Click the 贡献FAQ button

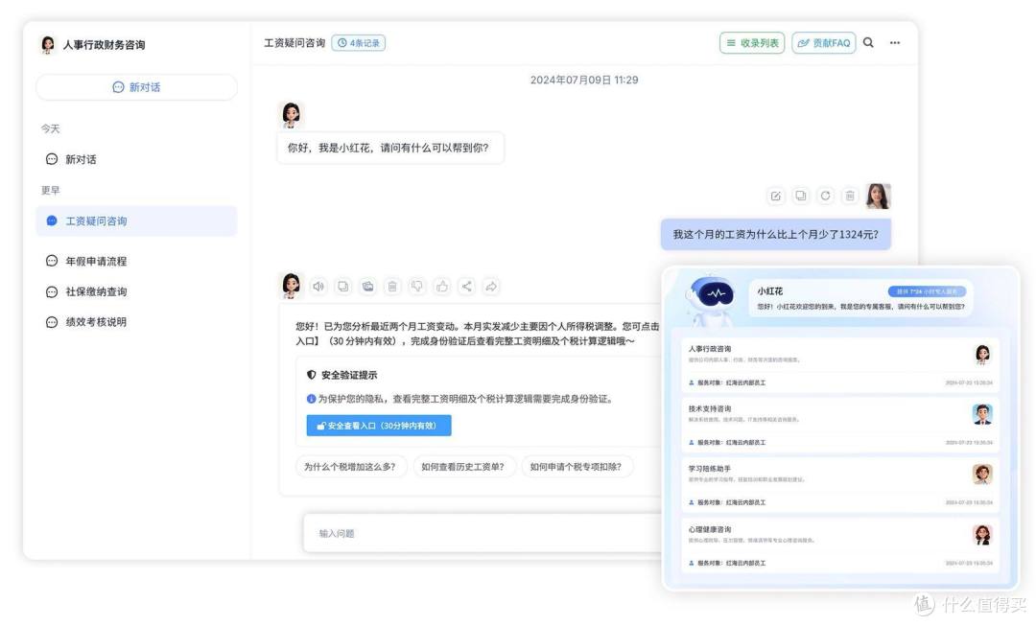pos(824,43)
